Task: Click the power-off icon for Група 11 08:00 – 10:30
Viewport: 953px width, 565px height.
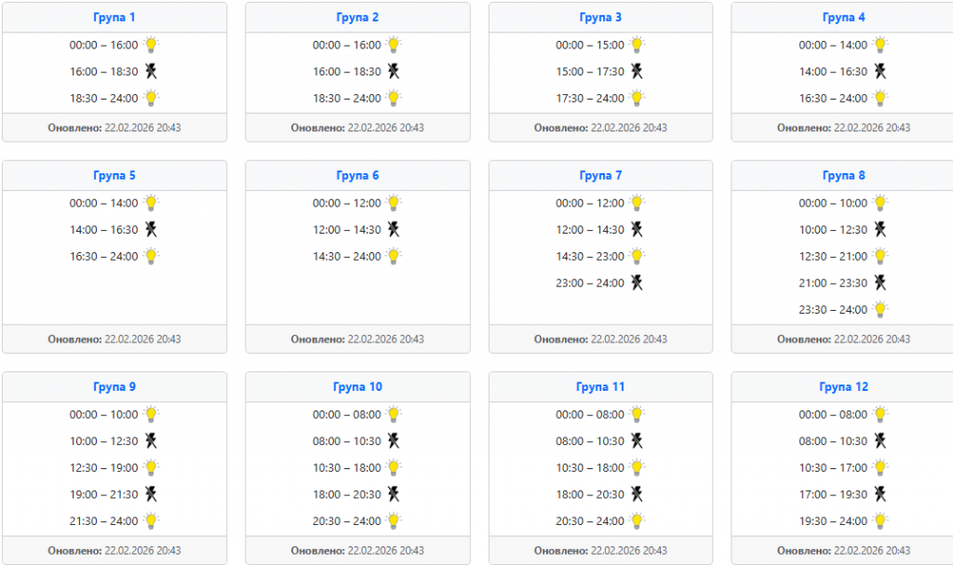Action: tap(637, 441)
